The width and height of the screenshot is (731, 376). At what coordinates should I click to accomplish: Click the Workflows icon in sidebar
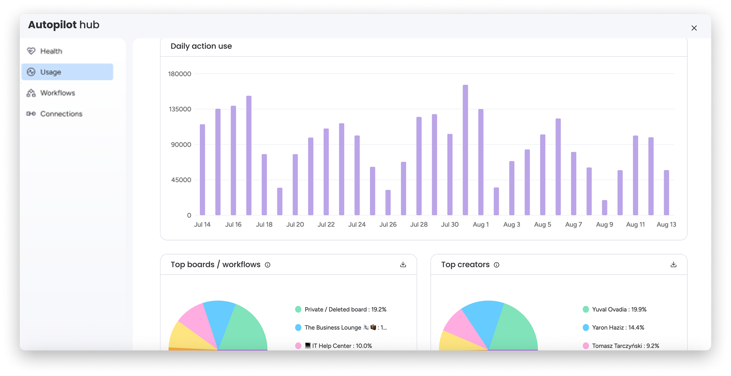[31, 93]
